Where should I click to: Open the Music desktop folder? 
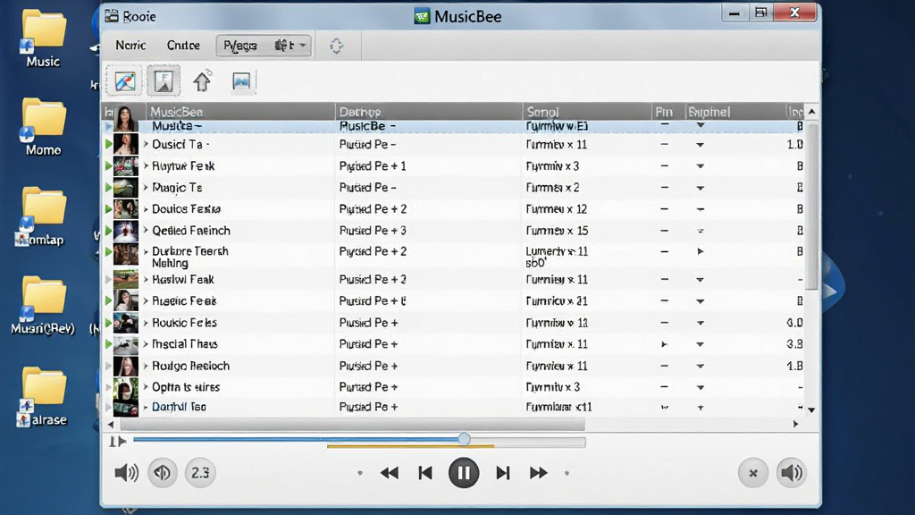(x=43, y=38)
